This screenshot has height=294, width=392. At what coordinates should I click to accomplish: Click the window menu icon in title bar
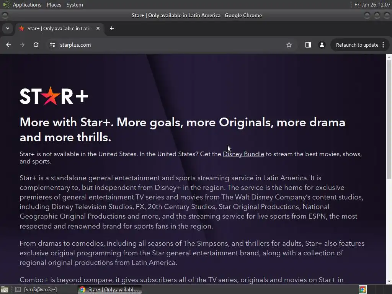tap(5, 15)
